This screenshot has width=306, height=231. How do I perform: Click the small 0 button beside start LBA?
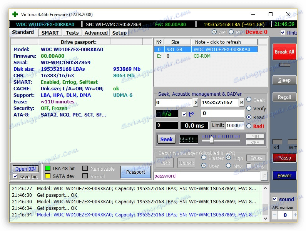point(196,103)
